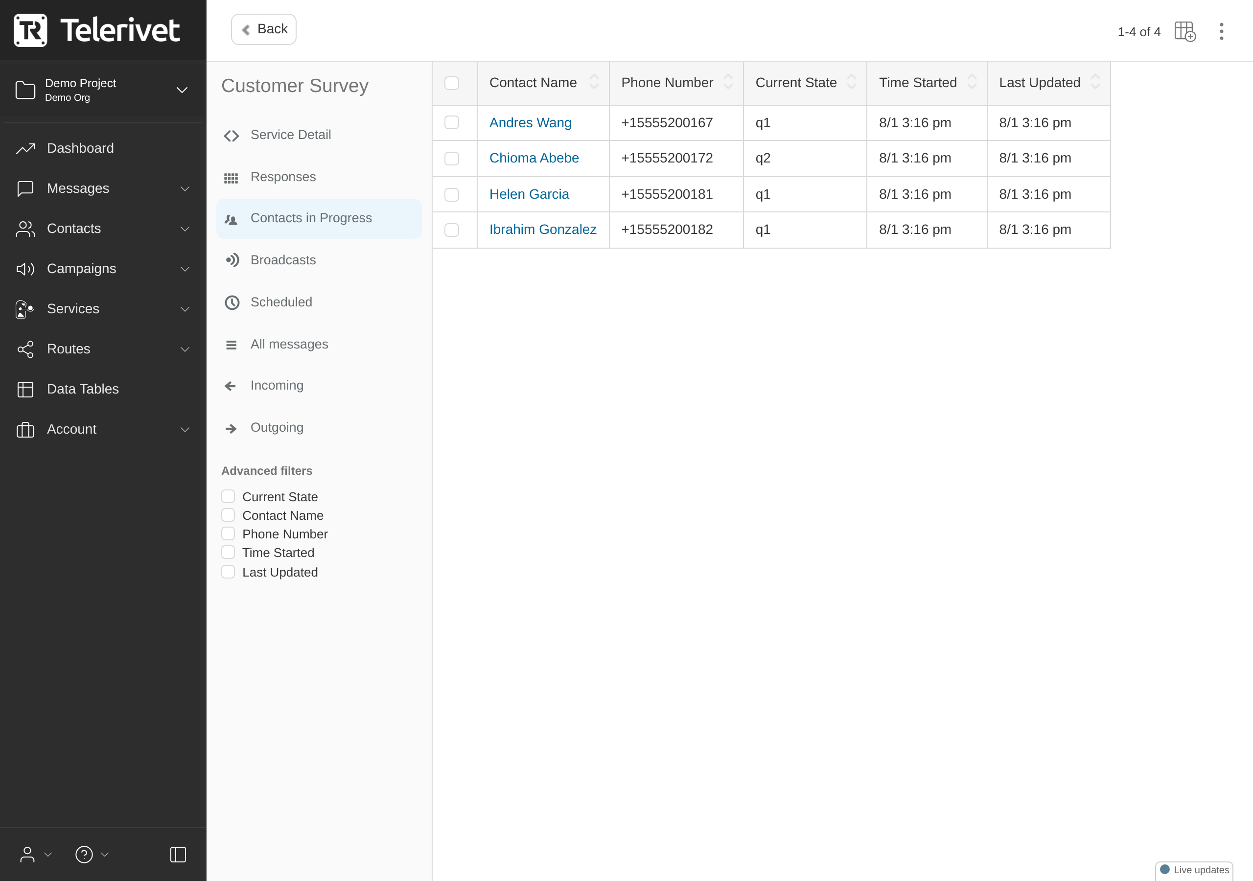The height and width of the screenshot is (881, 1253).
Task: Click the Campaigns megaphone icon
Action: [x=25, y=269]
